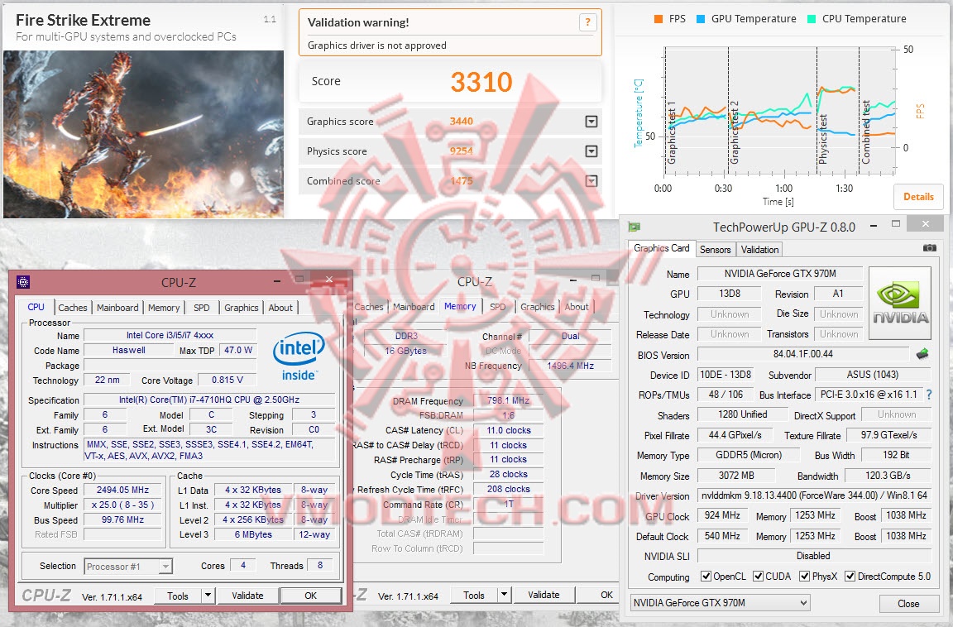Open the back CPU-Z Tools dropdown arrow
The width and height of the screenshot is (953, 627).
click(x=504, y=595)
